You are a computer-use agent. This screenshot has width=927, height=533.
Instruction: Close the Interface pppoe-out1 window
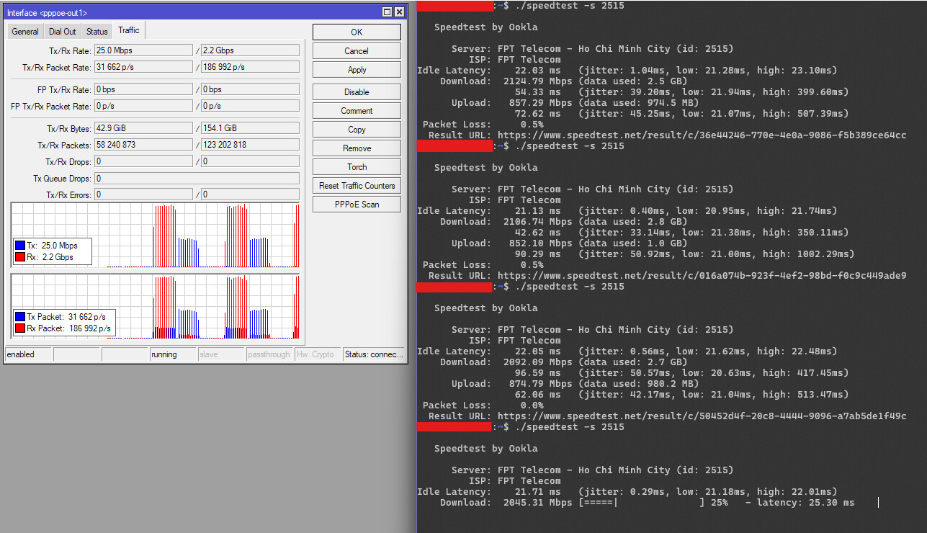click(x=399, y=12)
